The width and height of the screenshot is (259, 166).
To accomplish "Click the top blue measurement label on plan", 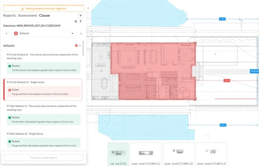I will pos(222,19).
